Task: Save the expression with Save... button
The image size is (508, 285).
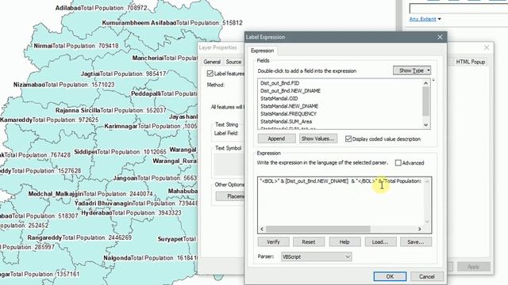Action: pos(416,241)
